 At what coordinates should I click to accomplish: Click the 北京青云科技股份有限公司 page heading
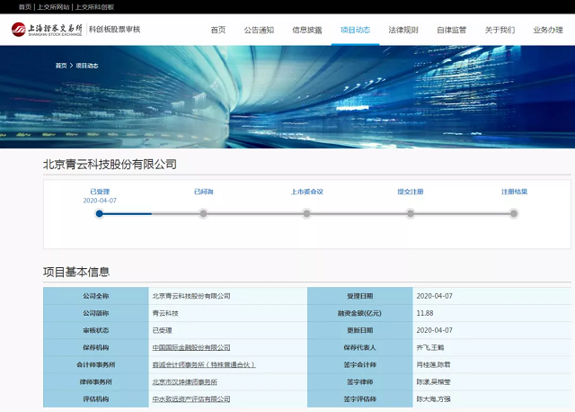pos(110,164)
